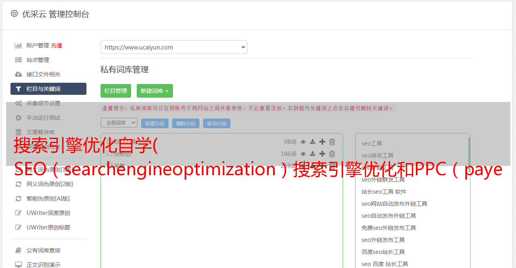Click the green 栏目管理 button
This screenshot has height=268, width=516.
(116, 91)
